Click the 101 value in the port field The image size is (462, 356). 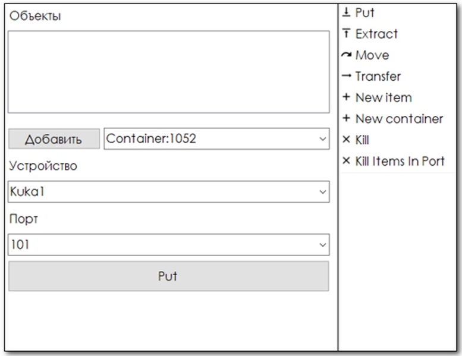tap(20, 244)
